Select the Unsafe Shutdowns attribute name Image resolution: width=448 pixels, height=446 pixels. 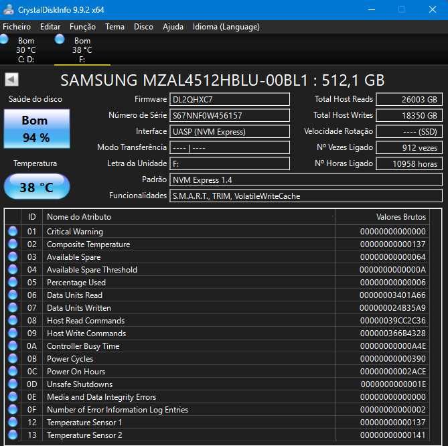[x=80, y=384]
